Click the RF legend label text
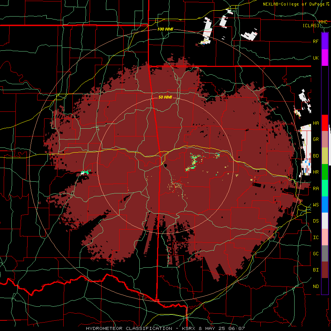 316,41
